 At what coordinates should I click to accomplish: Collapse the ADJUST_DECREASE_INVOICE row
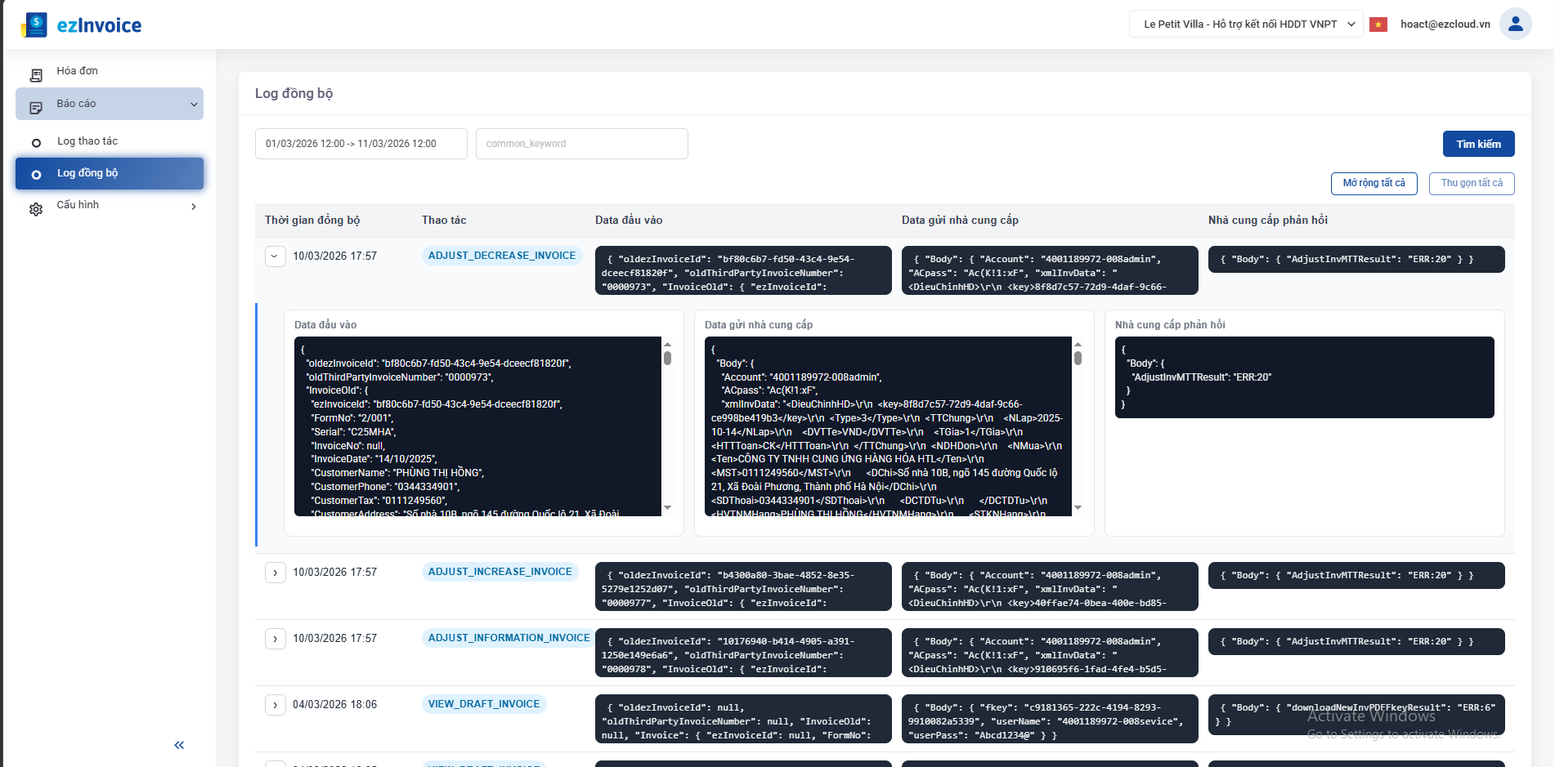275,256
